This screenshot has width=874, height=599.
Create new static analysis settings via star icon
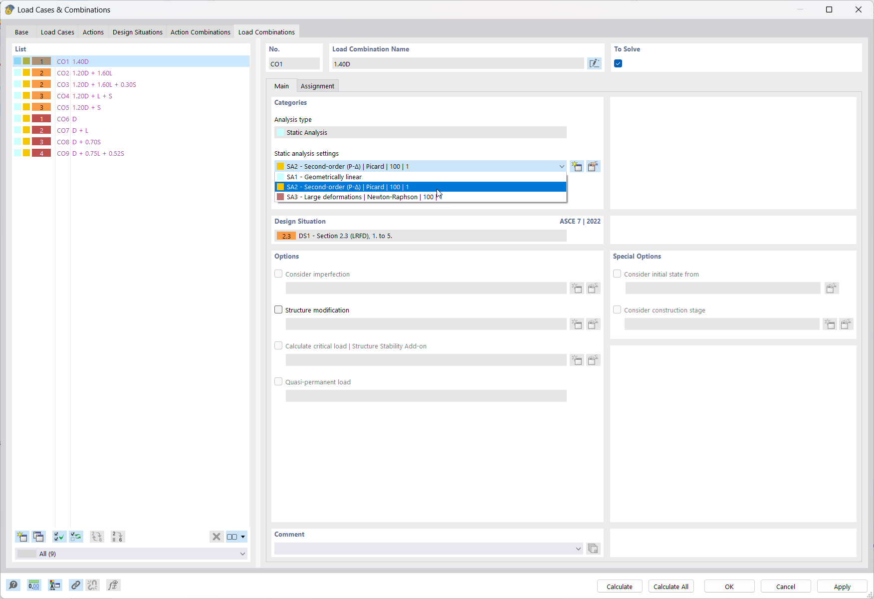(x=577, y=166)
